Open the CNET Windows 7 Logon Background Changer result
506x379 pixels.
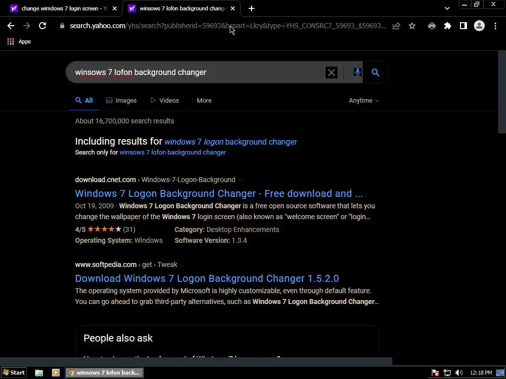(219, 193)
